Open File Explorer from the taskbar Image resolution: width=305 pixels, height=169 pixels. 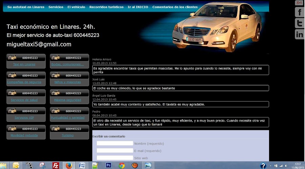[x=3, y=166]
